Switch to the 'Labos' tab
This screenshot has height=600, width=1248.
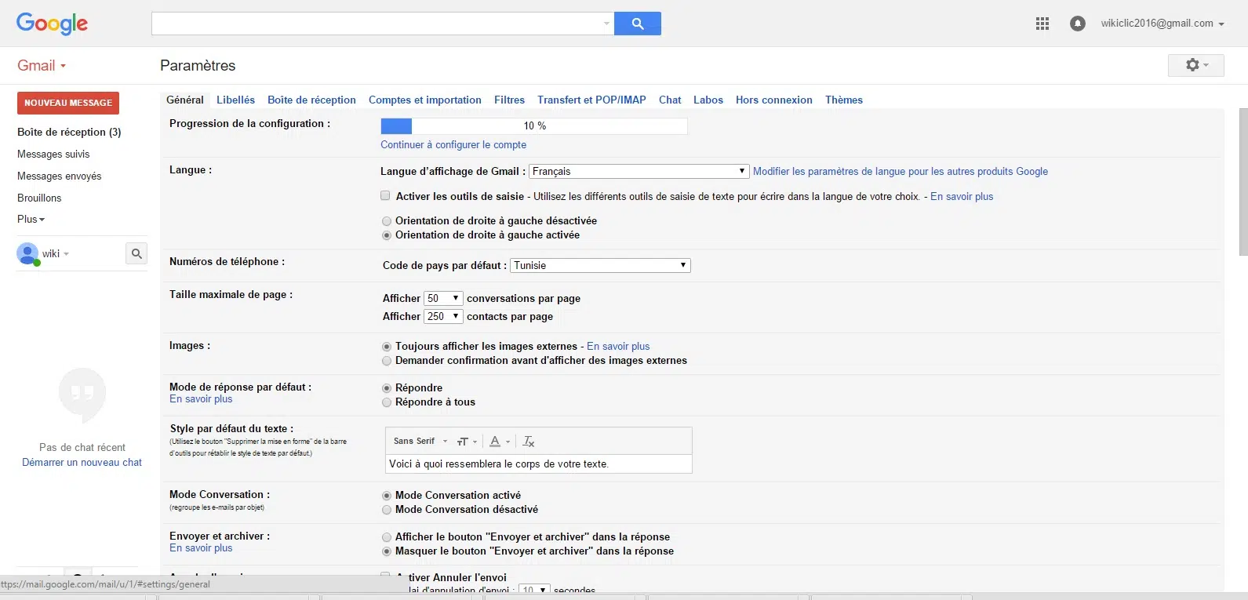click(708, 100)
